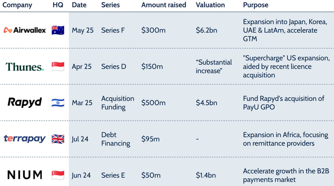Image resolution: width=334 pixels, height=186 pixels.
Task: Select the Company column header
Action: point(17,5)
